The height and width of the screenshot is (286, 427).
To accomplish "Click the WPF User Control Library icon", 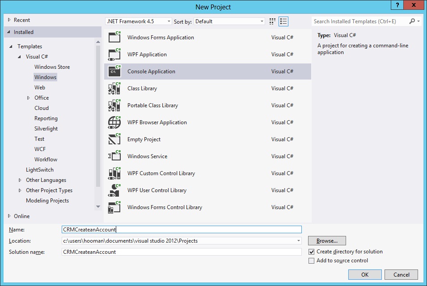I will [114, 190].
